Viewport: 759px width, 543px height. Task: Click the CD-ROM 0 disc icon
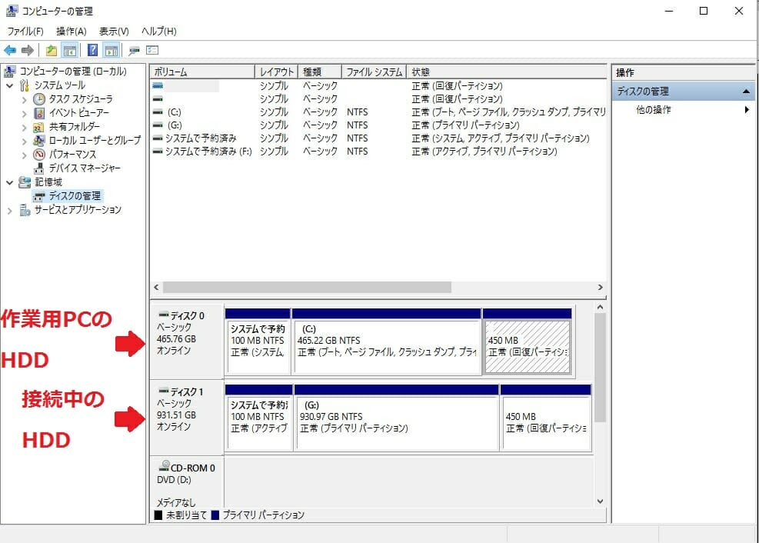164,467
